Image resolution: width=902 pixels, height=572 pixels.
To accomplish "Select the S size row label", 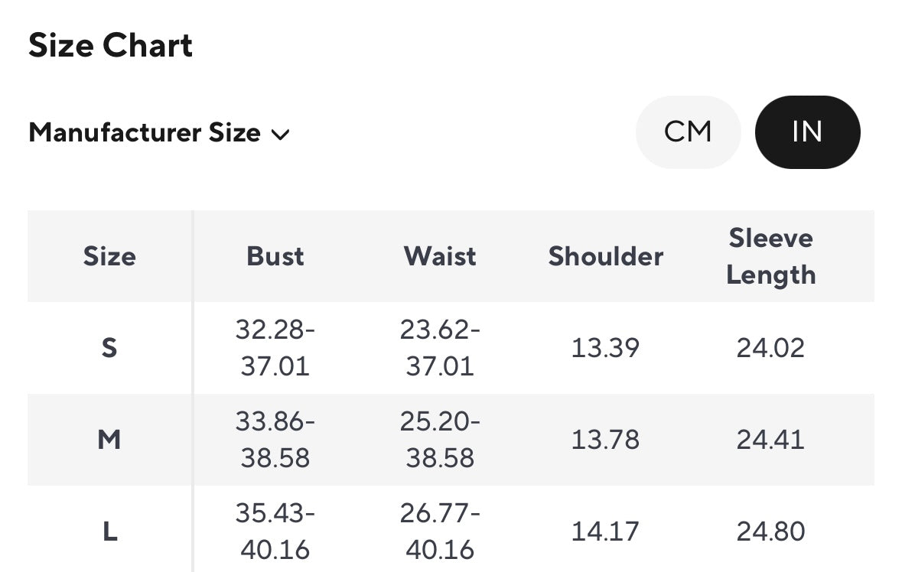I will pyautogui.click(x=109, y=349).
